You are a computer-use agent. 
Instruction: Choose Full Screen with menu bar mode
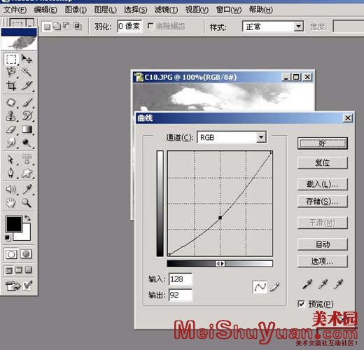click(19, 270)
